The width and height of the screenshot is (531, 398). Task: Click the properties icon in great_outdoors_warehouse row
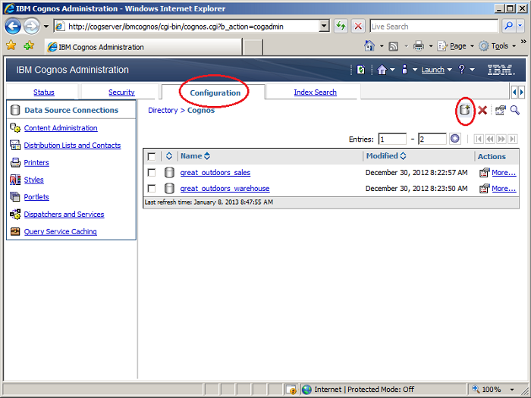click(x=484, y=189)
